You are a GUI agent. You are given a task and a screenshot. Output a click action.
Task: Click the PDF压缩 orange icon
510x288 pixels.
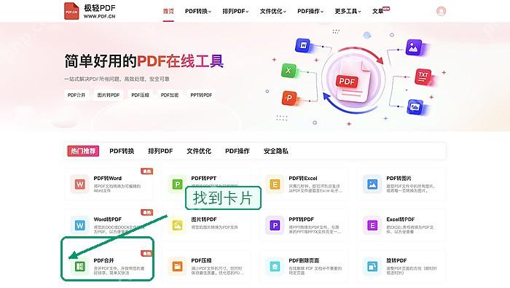(x=177, y=267)
